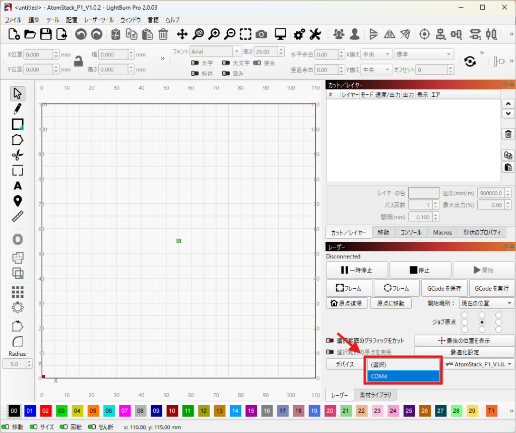
Task: Click the GCodeを保存 button
Action: click(x=444, y=288)
